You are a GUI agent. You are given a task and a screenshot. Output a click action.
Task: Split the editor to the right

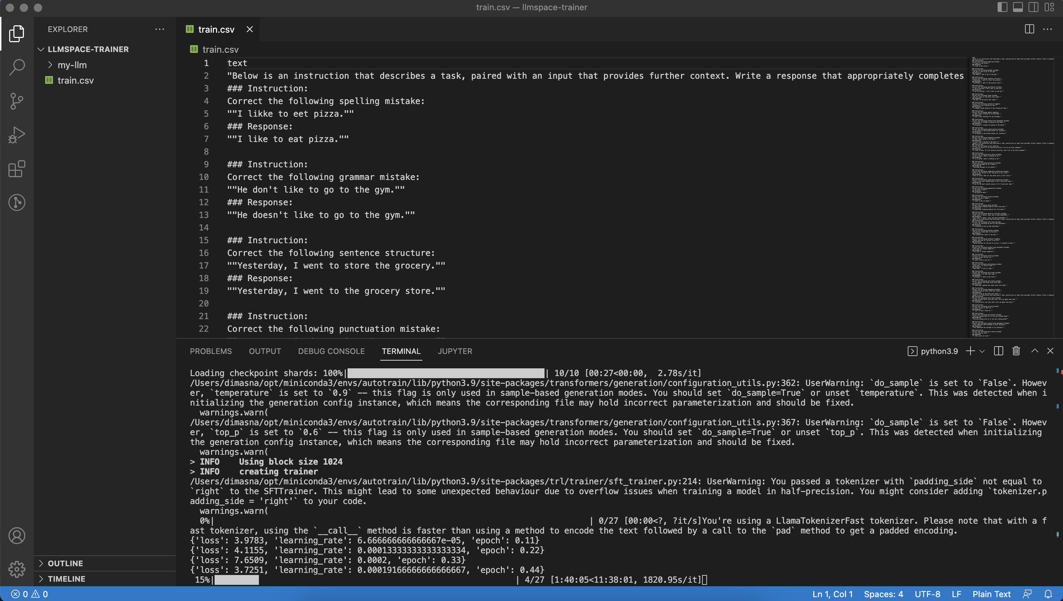(1029, 29)
